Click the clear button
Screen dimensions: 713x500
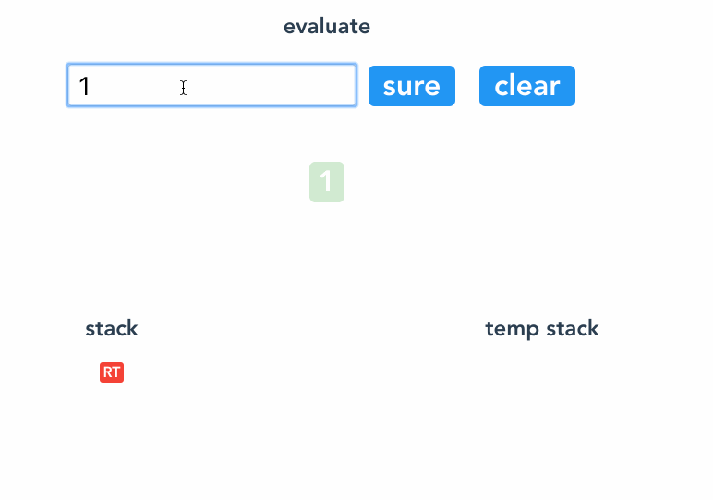[x=527, y=86]
